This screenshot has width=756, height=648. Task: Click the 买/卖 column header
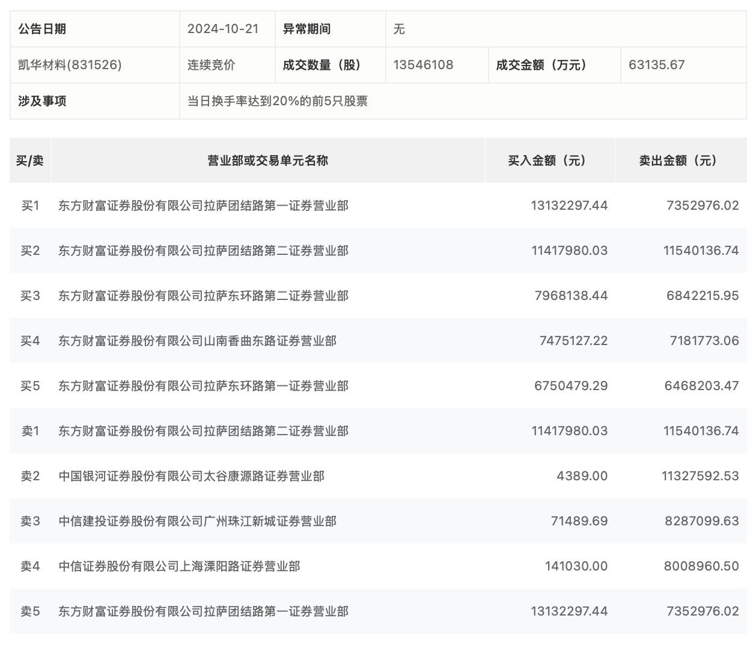click(30, 160)
